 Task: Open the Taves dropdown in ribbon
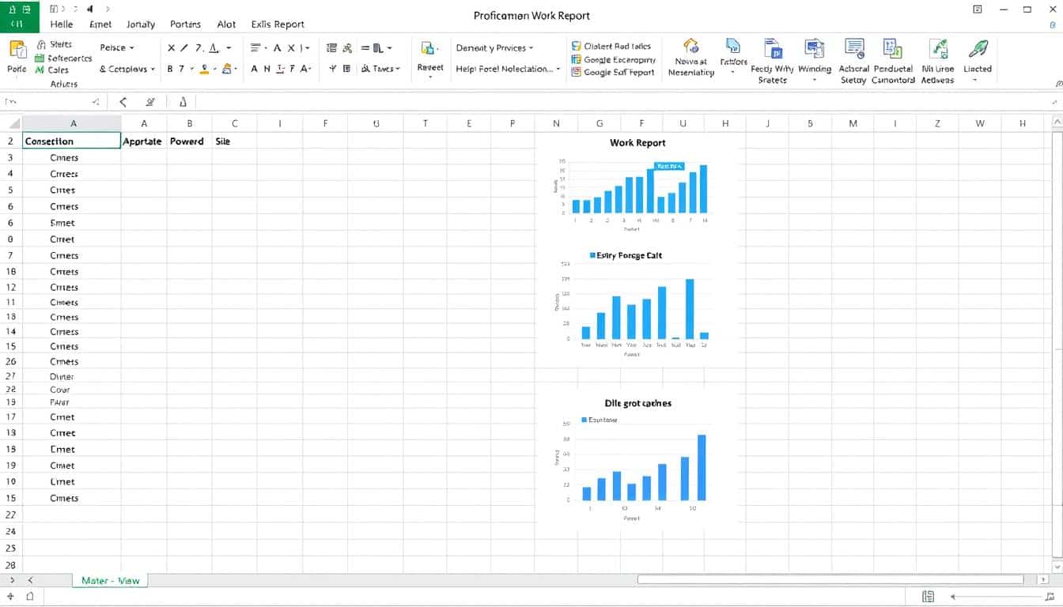coord(381,70)
